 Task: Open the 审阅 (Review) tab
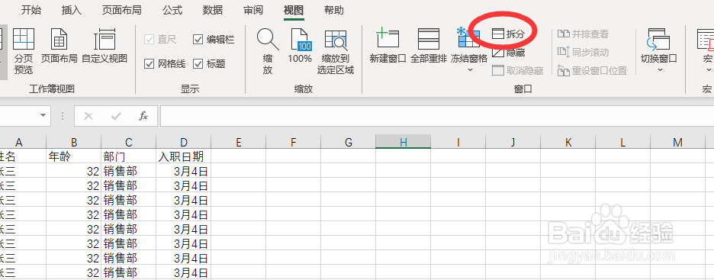253,10
